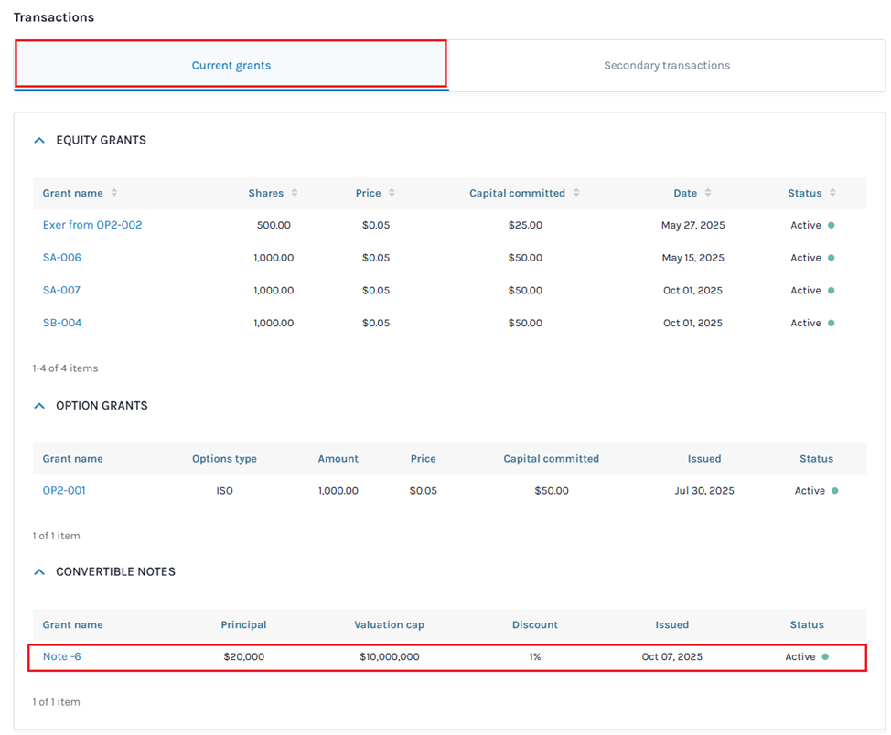Open the Exer from OP2-002 grant
The height and width of the screenshot is (735, 891).
(92, 225)
